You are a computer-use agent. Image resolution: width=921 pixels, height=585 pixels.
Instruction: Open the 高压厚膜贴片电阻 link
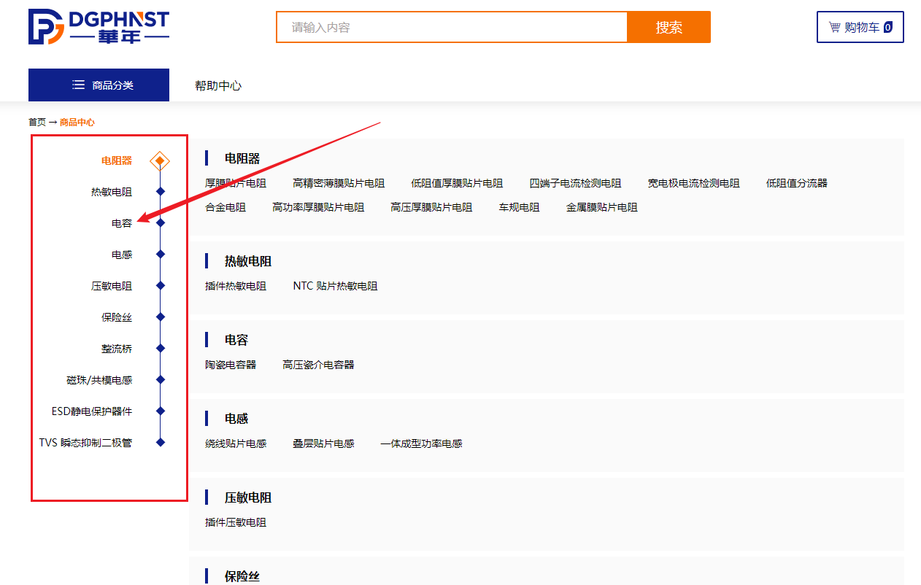pos(431,207)
